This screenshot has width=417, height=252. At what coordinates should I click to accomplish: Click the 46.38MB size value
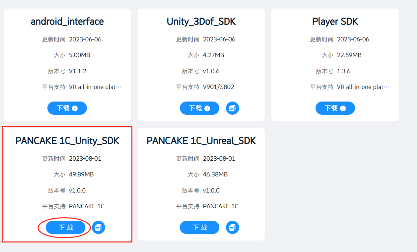coord(215,174)
